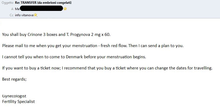Click the star next to info vitanova
Image resolution: width=220 pixels, height=108 pixels.
(x=35, y=15)
